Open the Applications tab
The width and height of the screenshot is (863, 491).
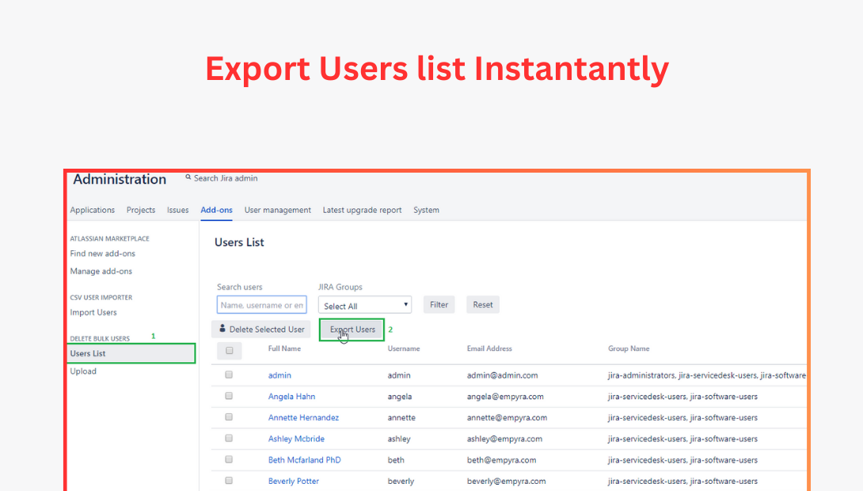coord(93,210)
